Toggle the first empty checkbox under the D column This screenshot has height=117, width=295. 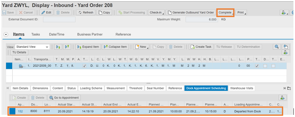tap(265, 66)
